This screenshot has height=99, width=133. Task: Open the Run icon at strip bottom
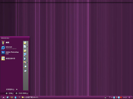pos(25,71)
